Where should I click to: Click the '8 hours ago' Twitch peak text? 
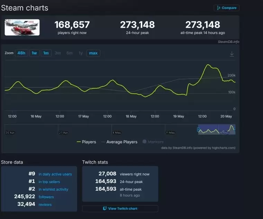click(x=130, y=195)
